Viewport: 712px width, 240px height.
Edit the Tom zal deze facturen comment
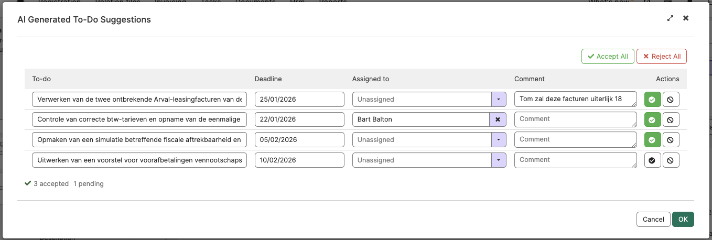tap(576, 99)
